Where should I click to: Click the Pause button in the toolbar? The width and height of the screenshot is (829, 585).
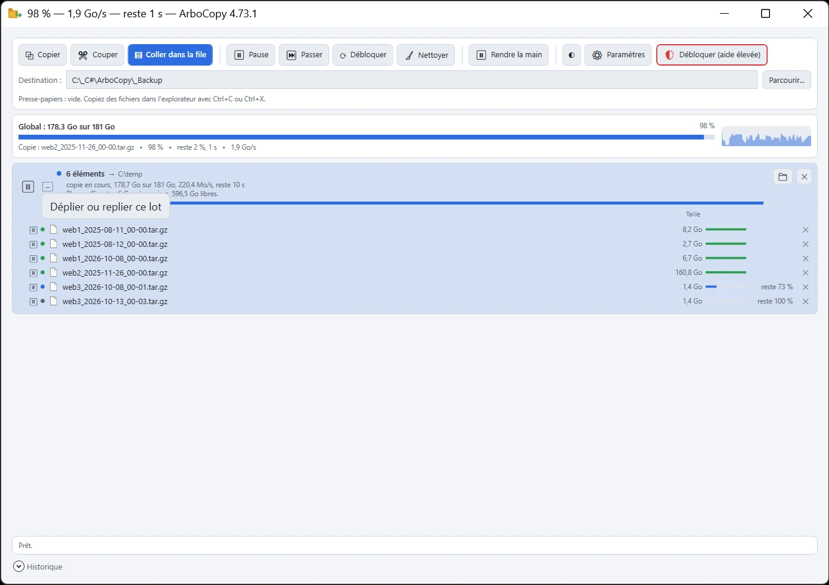251,55
